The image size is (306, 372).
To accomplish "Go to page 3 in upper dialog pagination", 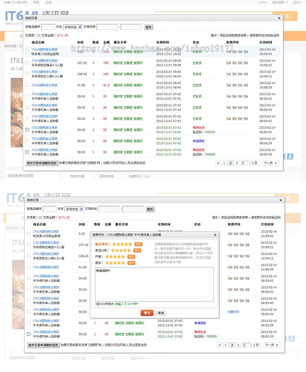I will click(x=237, y=163).
